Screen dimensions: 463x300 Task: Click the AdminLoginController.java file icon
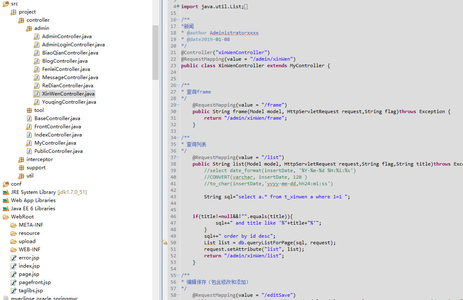(x=36, y=45)
